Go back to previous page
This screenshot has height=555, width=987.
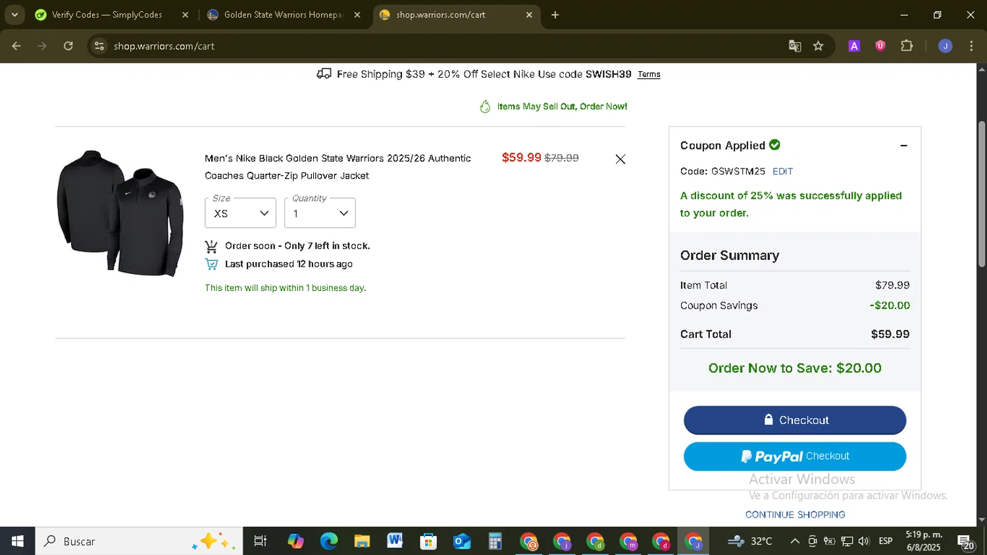[16, 46]
